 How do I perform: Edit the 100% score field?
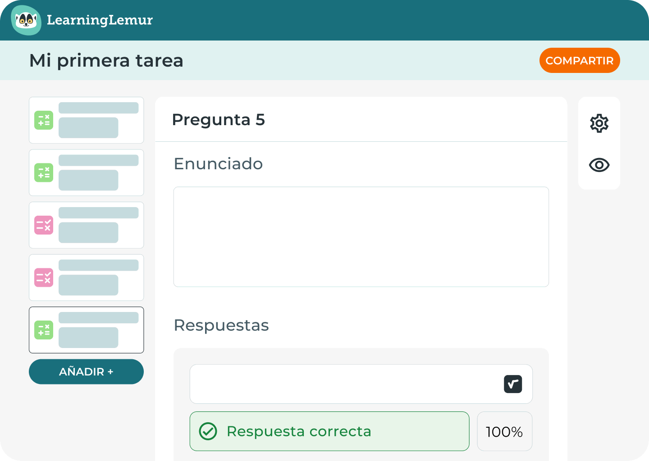[504, 431]
